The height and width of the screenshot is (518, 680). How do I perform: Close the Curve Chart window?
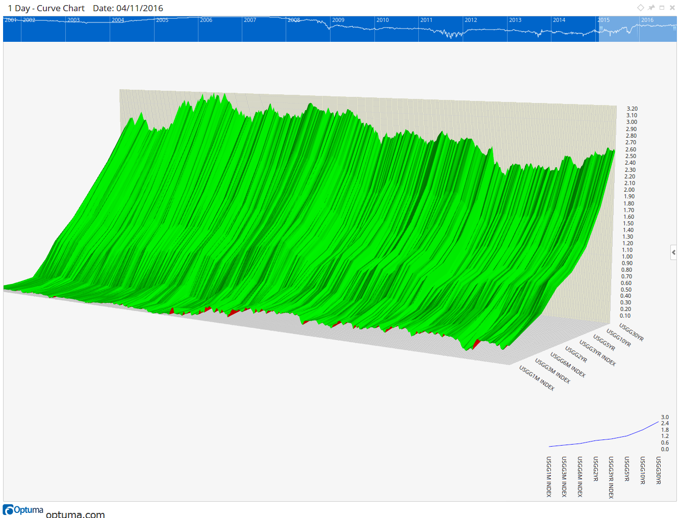(x=672, y=8)
